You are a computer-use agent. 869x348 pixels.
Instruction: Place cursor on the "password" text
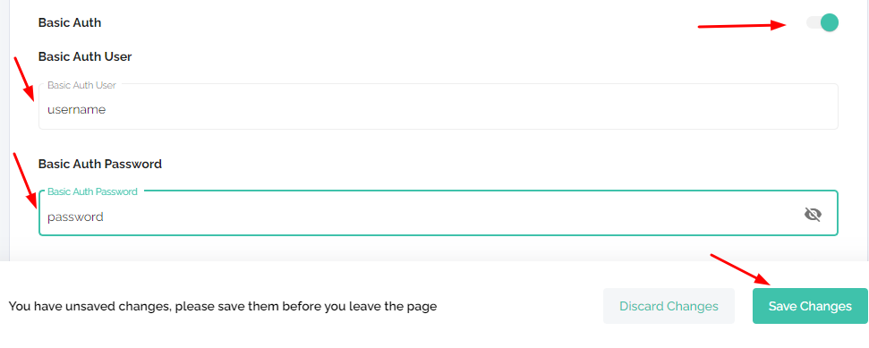click(x=75, y=217)
